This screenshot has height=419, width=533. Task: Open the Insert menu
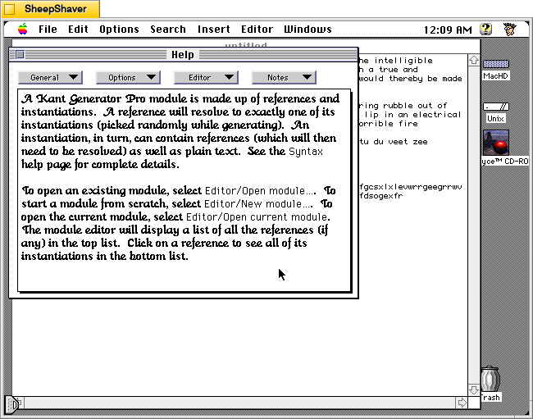213,30
